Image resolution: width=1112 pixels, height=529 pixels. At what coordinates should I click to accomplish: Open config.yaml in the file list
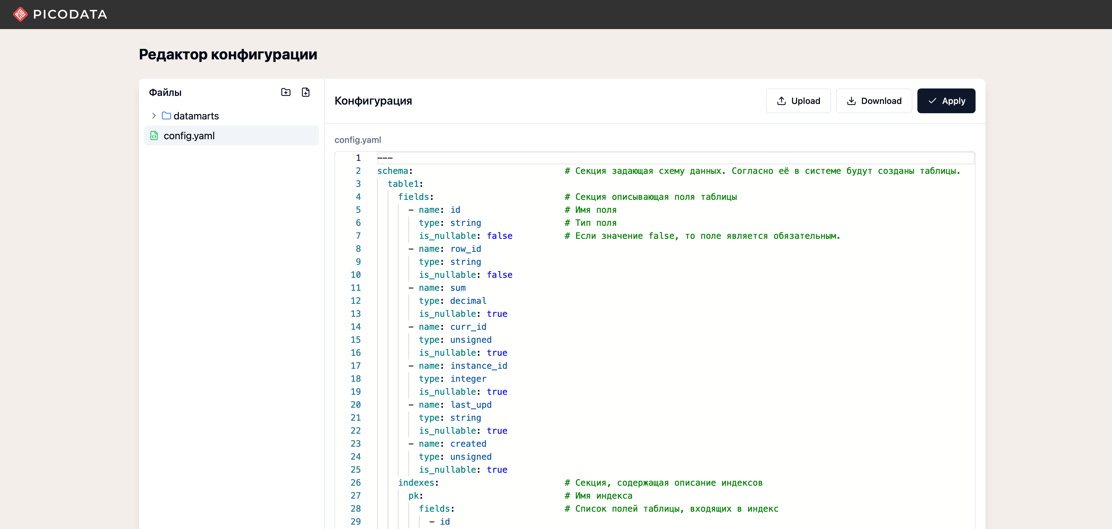click(189, 135)
